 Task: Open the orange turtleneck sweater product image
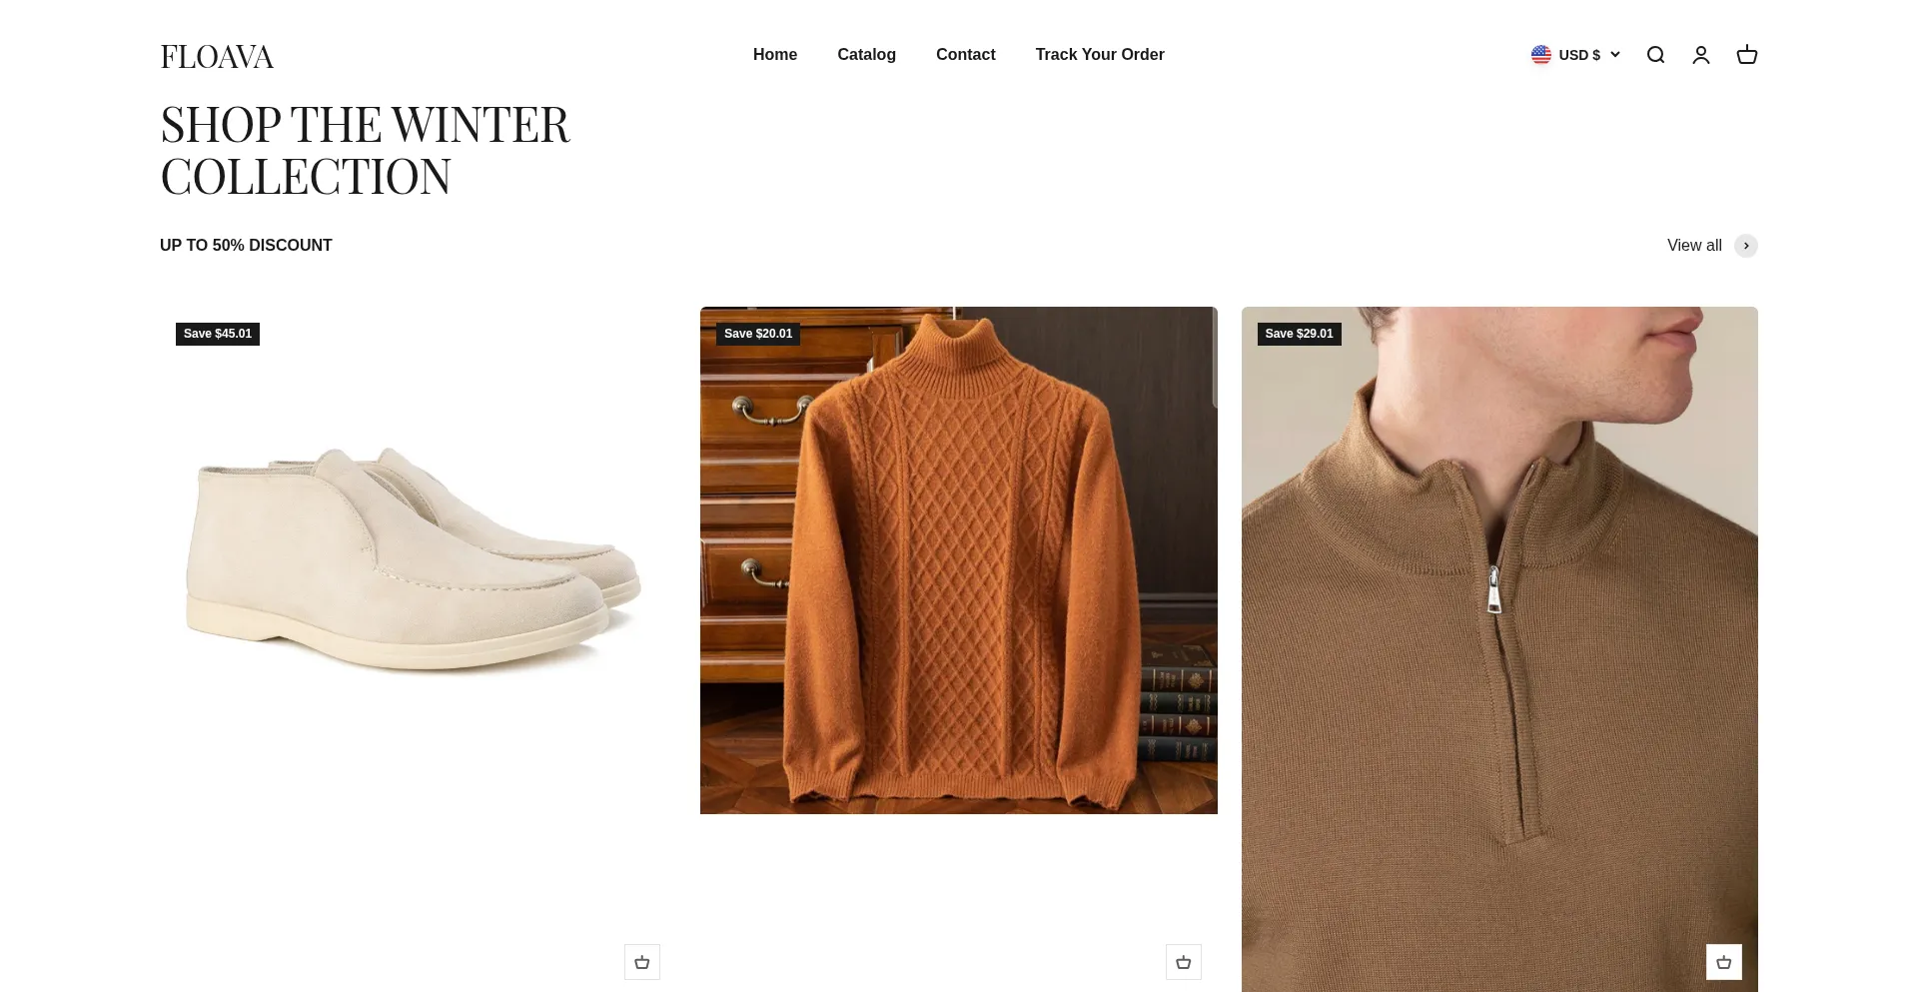[x=959, y=560]
